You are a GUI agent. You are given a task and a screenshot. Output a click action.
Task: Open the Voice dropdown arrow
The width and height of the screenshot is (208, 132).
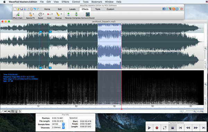(x=52, y=14)
